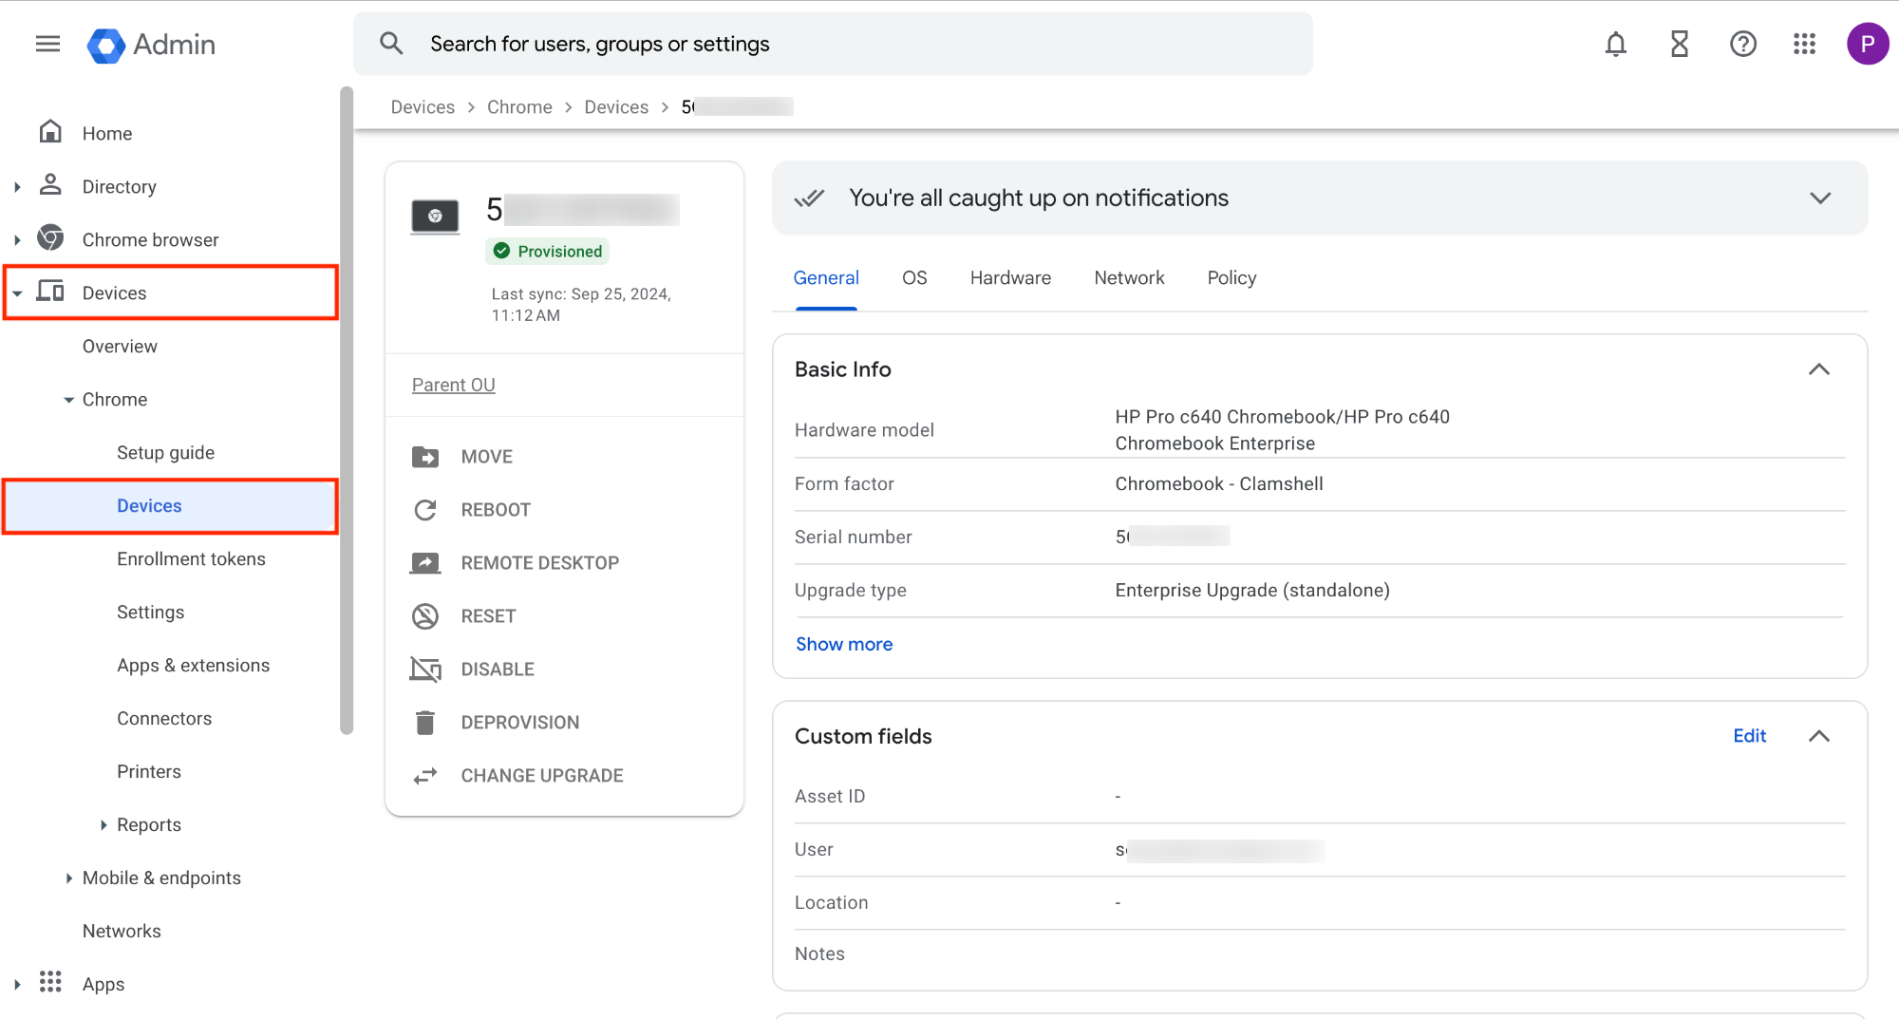Click the Last sync timestamp text
The image size is (1899, 1019).
click(581, 305)
